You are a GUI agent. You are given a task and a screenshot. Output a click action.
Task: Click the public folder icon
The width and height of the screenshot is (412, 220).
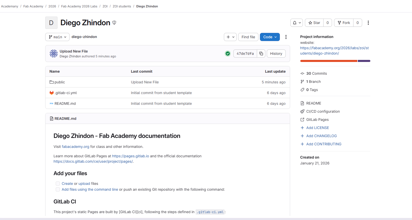click(52, 82)
